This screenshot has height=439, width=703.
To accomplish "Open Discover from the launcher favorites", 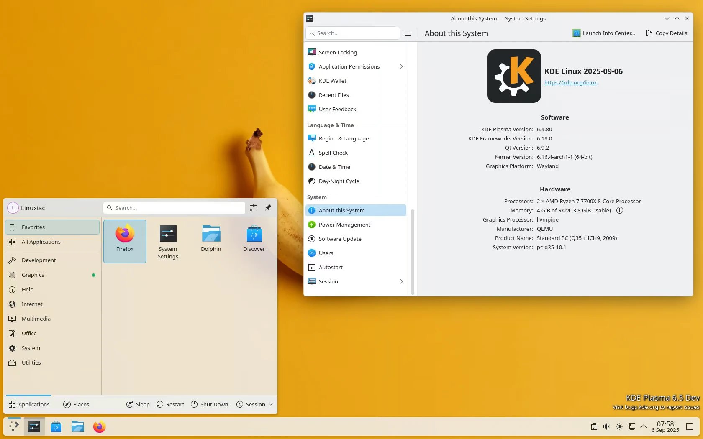I will (254, 238).
